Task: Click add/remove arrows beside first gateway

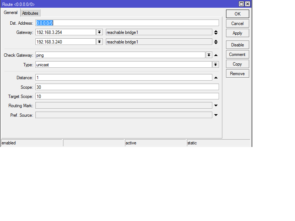Action: (x=216, y=32)
